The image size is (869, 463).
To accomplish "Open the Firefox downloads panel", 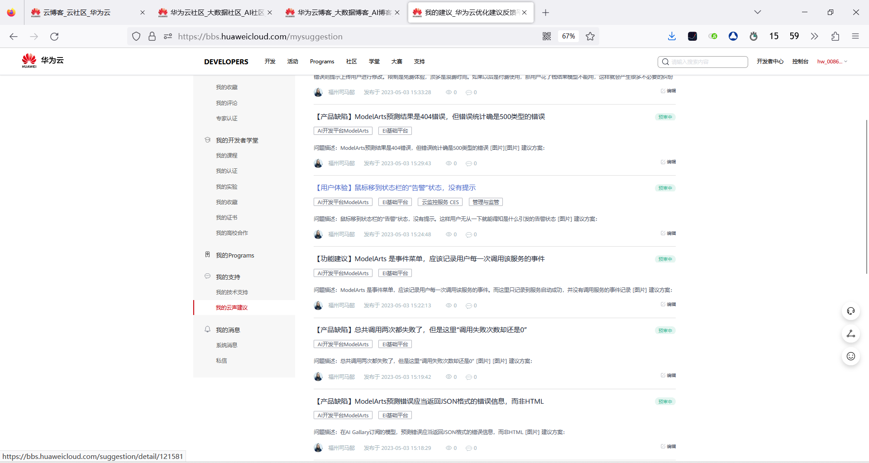I will [672, 36].
